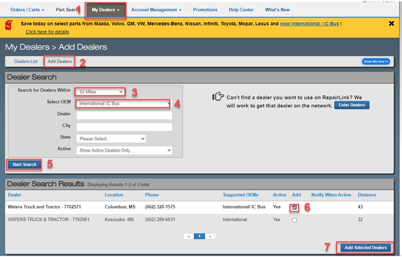The image size is (402, 257).
Task: Open the Select OEM dropdown
Action: 123,103
